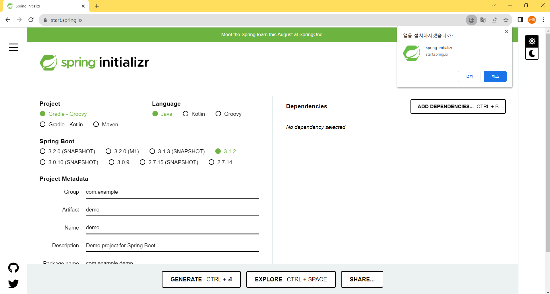550x294 pixels.
Task: Open the Chrome profile avatar
Action: 532,20
